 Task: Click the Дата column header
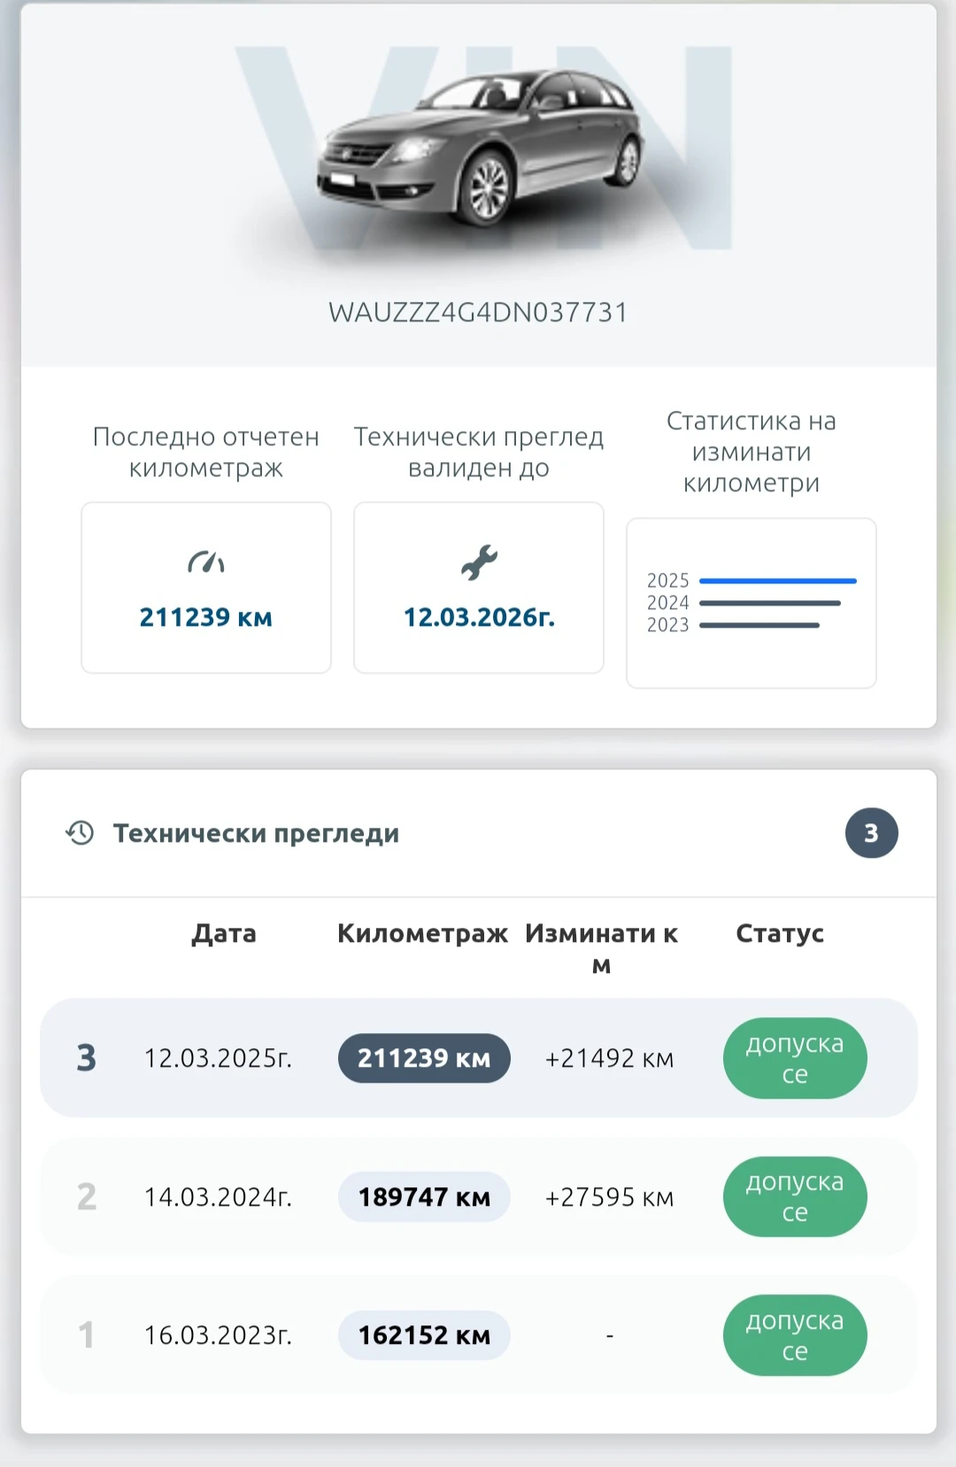224,933
